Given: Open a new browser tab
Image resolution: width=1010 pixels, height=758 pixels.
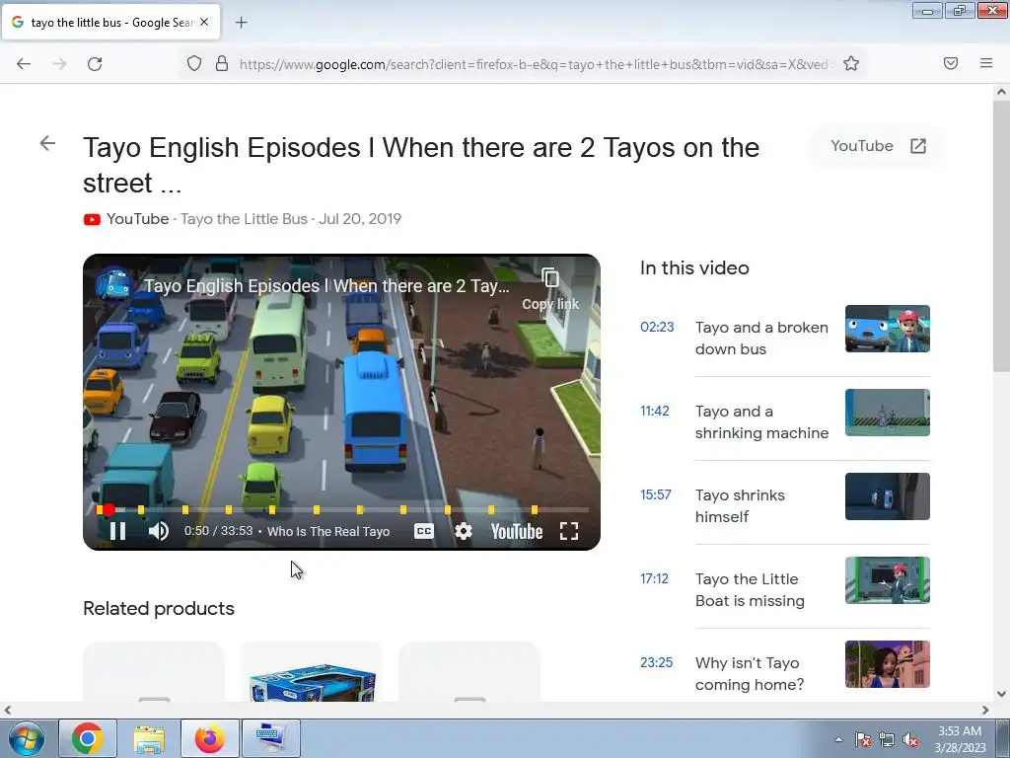Looking at the screenshot, I should 241,23.
